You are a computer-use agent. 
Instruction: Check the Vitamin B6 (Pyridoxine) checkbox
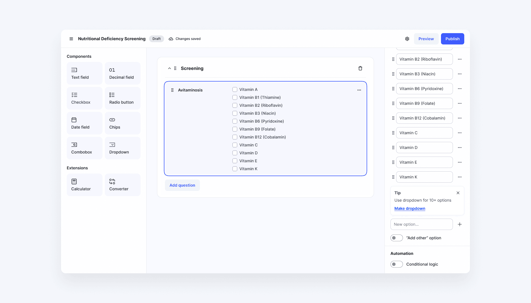(235, 121)
